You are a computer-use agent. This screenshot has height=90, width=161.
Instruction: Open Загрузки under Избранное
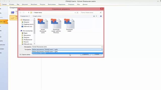(x=25, y=22)
